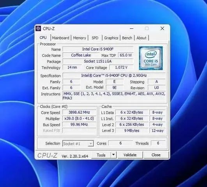Click the Level 2 '4-way' value
Screen dimensions: 207x187
point(157,124)
